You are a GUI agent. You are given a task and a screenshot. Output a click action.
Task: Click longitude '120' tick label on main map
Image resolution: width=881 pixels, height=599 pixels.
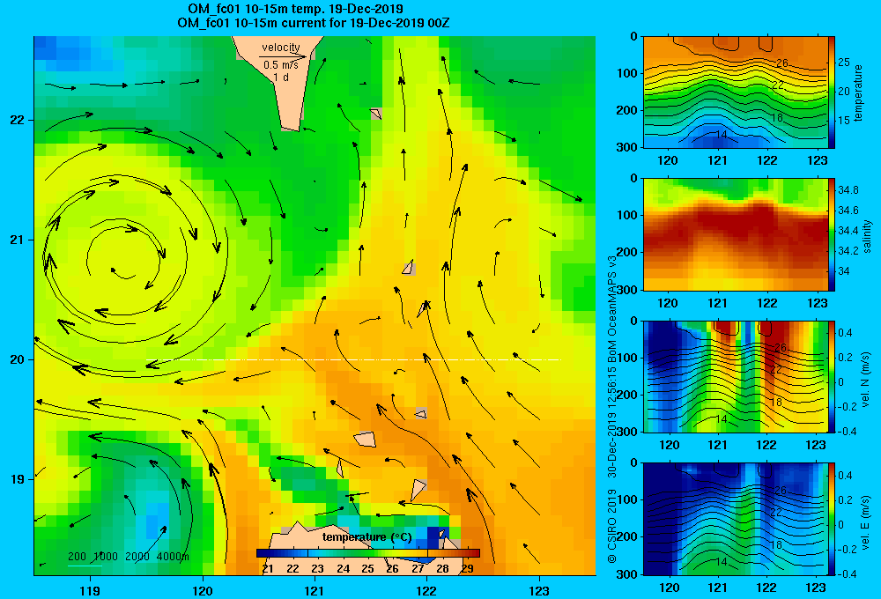(x=203, y=590)
